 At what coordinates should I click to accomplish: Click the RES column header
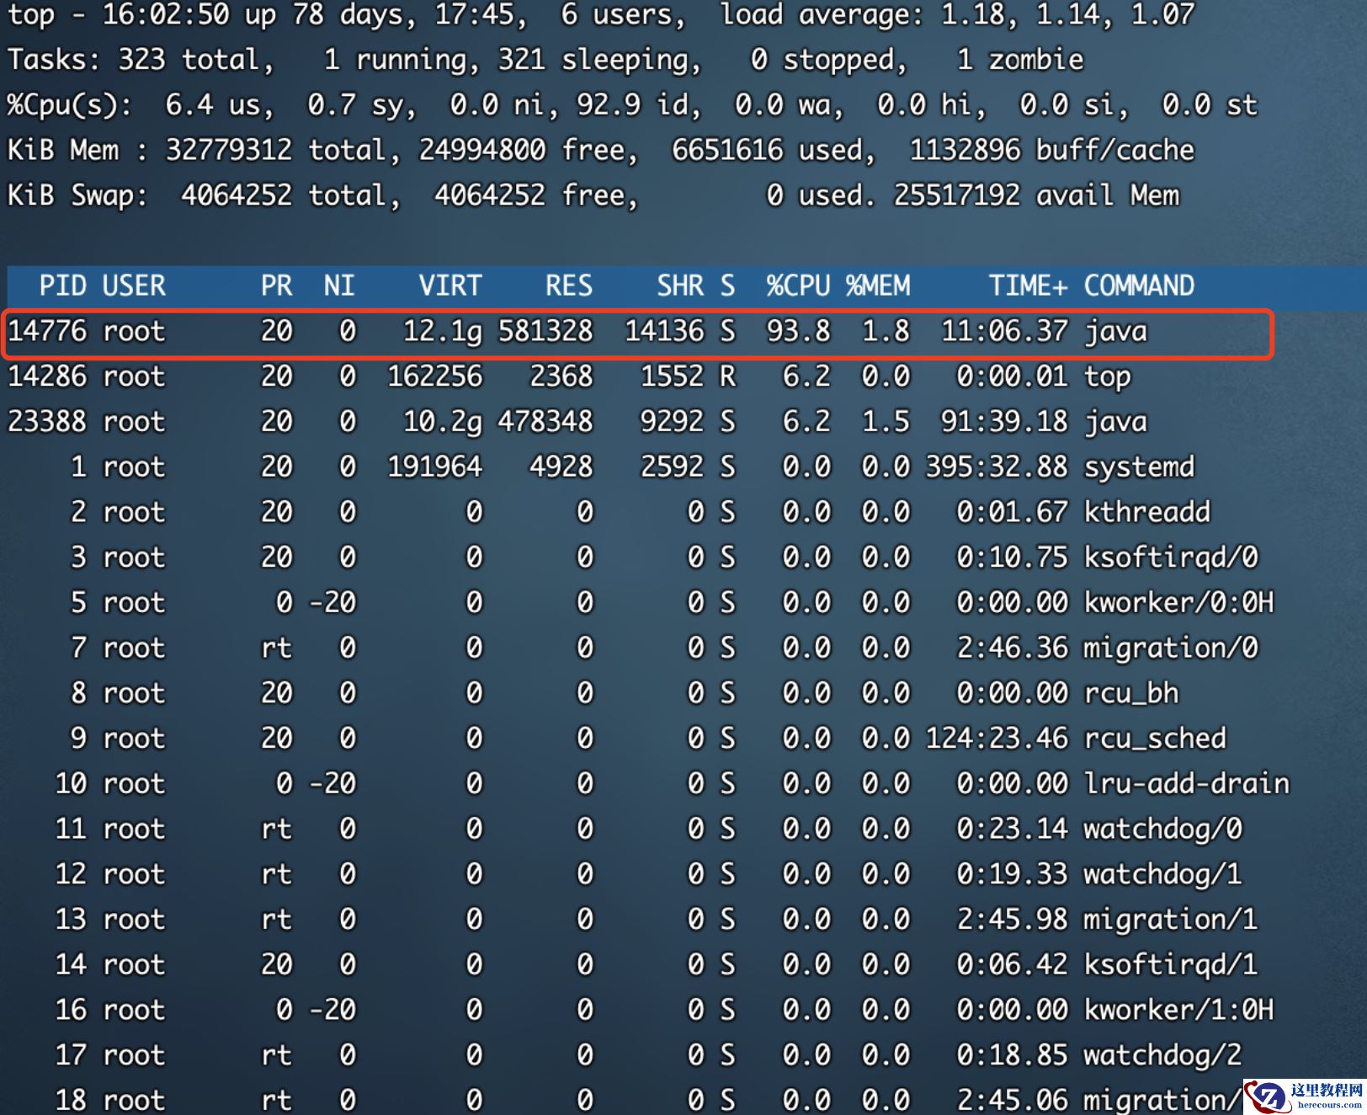569,286
